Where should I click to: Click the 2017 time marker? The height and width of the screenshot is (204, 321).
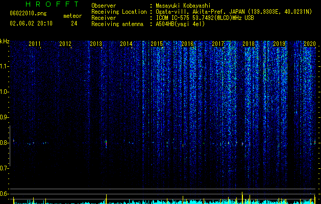[218, 44]
